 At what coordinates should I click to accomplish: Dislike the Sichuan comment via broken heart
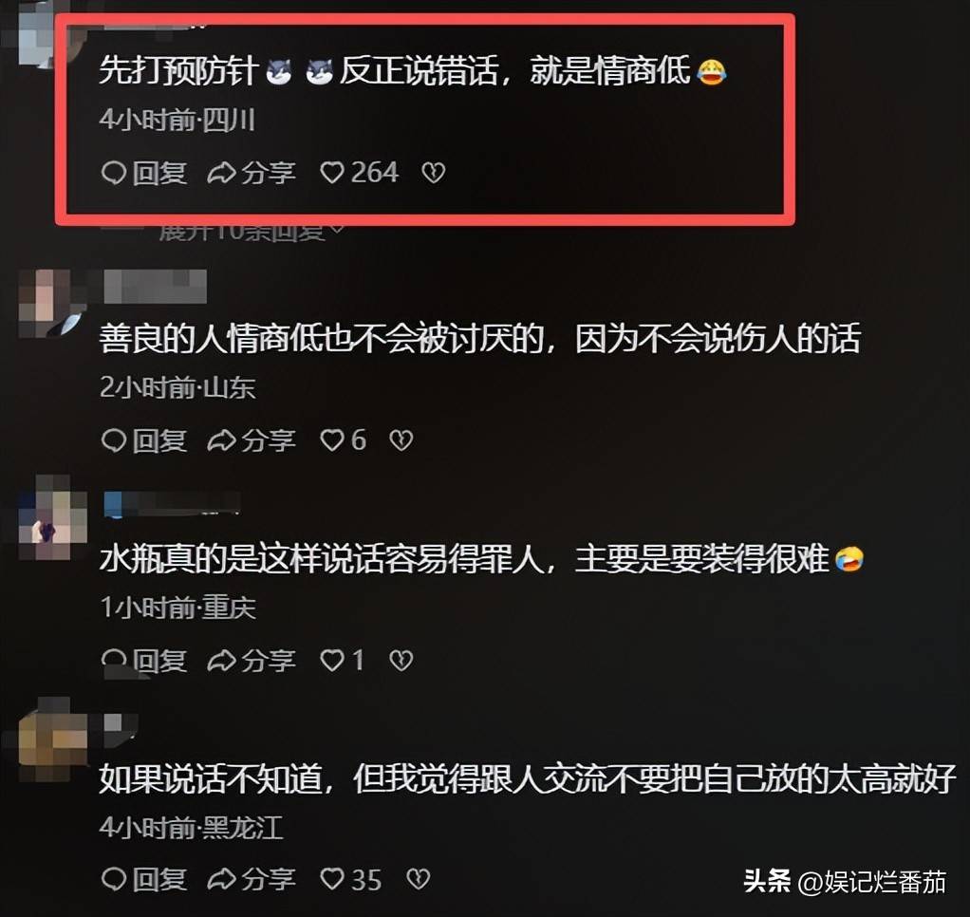click(x=433, y=173)
